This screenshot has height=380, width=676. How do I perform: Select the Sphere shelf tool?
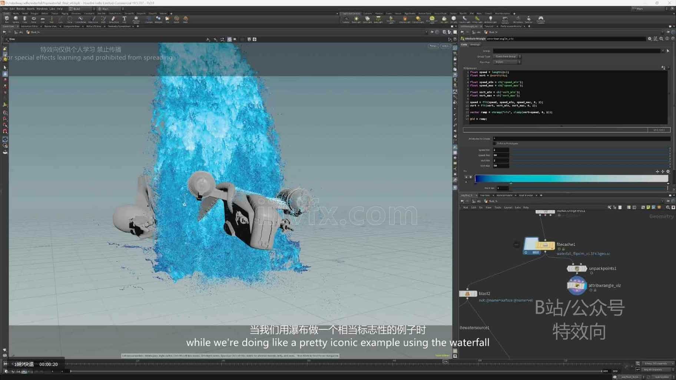[16, 19]
